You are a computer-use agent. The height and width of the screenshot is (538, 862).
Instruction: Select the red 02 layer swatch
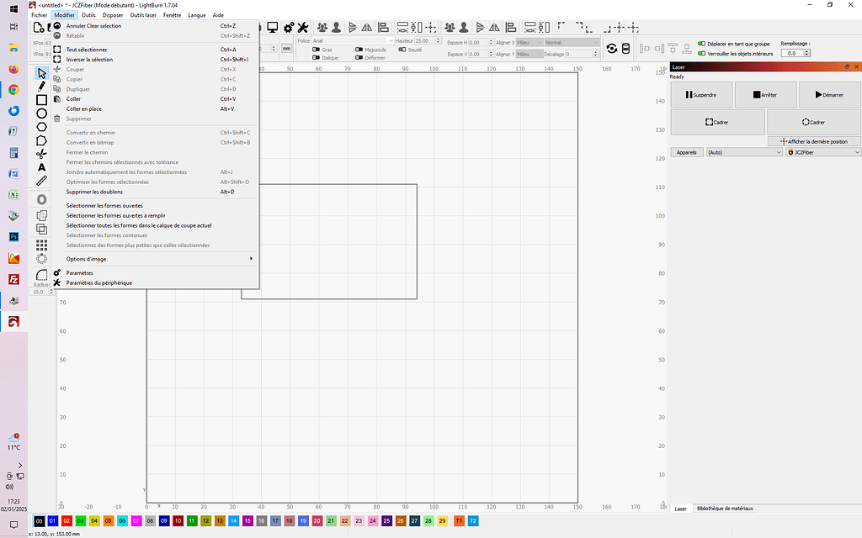[67, 521]
